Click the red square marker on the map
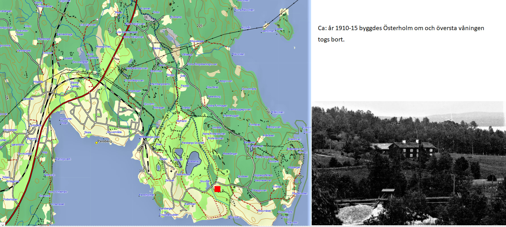Viewport: 506px width, 227px height. [217, 189]
